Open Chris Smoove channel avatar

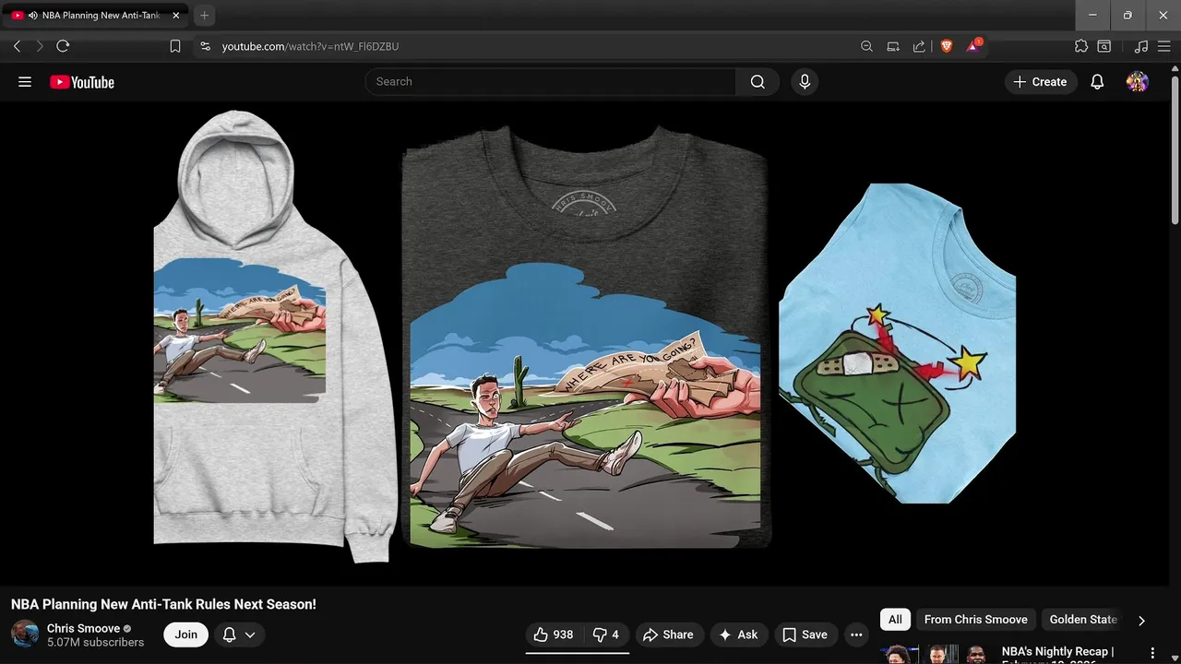point(25,634)
